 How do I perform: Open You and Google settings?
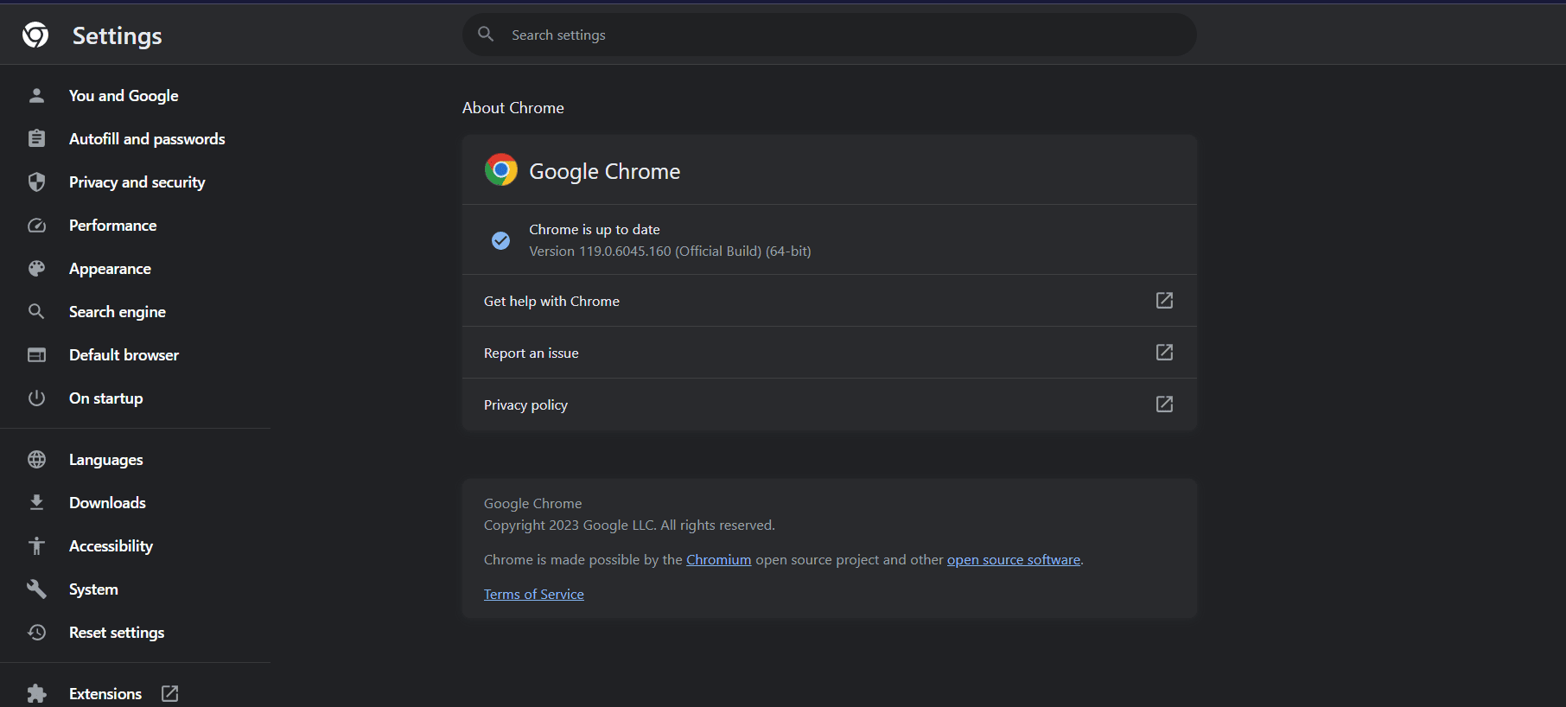124,96
